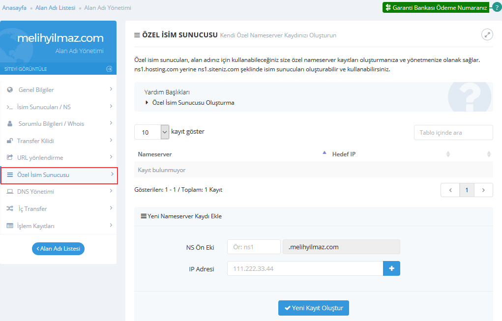Viewport: 502px width, 321px height.
Task: Click the shuffle icon beside İç Transfer
Action: (x=10, y=209)
